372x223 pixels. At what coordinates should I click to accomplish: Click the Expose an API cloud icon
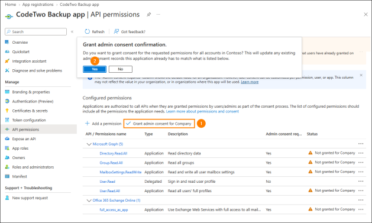7,139
